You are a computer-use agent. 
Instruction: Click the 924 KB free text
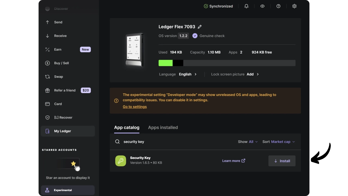[262, 52]
